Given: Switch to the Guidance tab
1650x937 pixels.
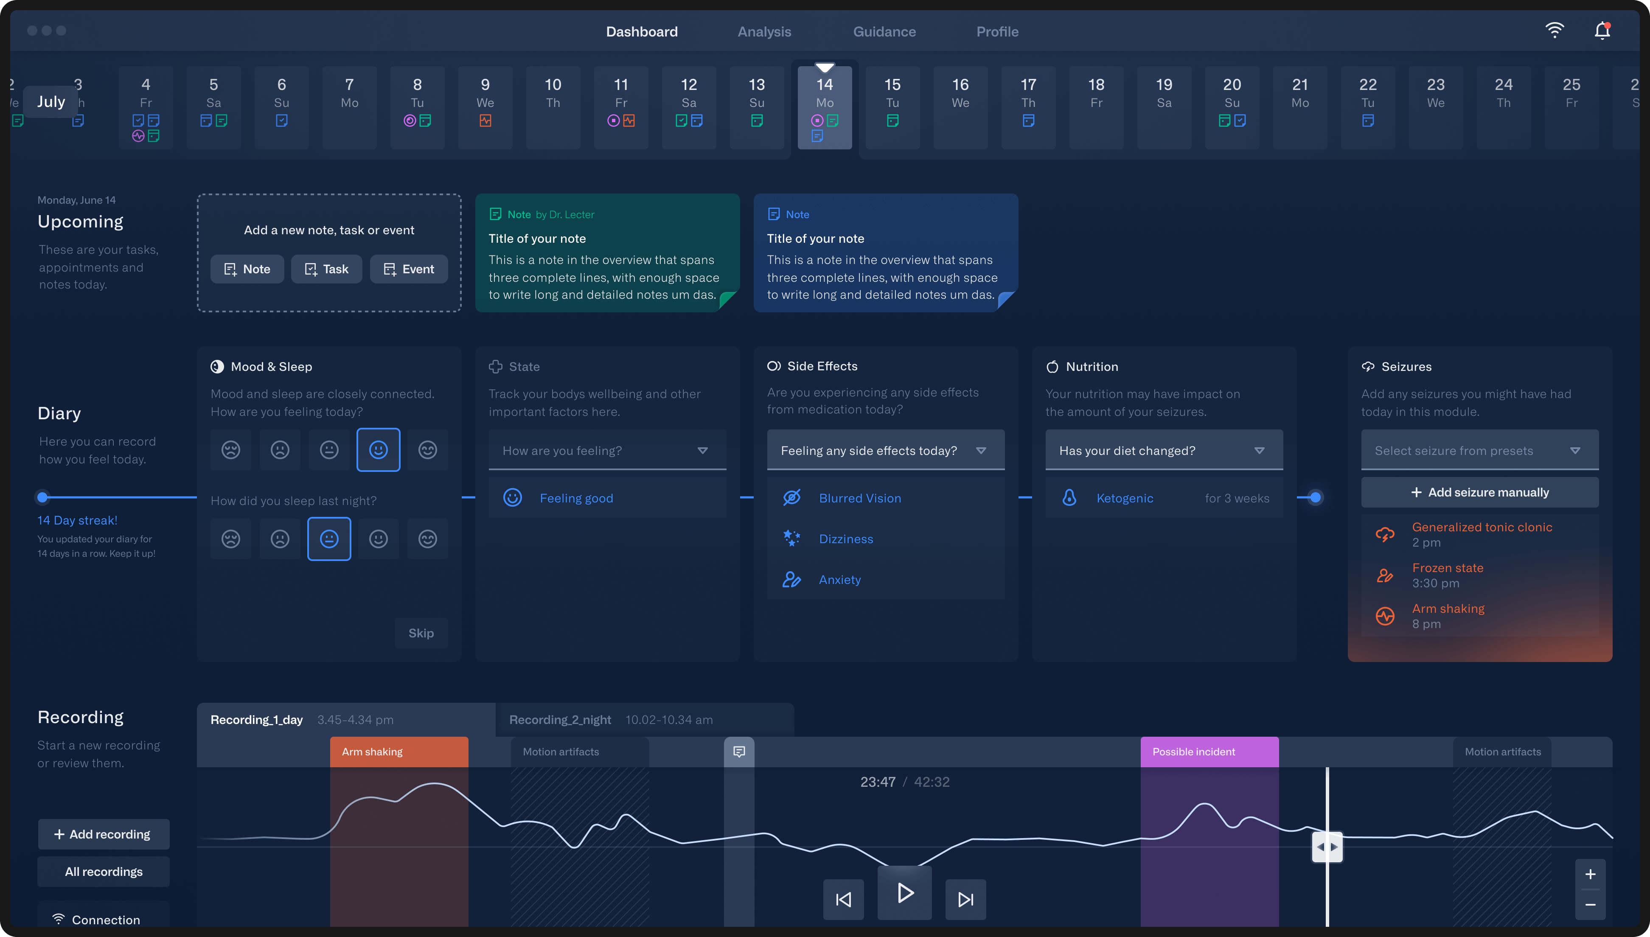Looking at the screenshot, I should pyautogui.click(x=884, y=31).
